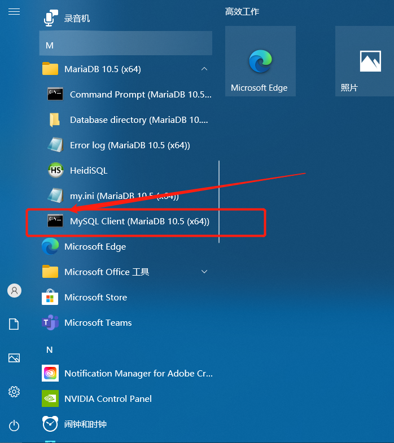Launch the HeidiSQL icon
Viewport: 394px width, 443px height.
56,170
